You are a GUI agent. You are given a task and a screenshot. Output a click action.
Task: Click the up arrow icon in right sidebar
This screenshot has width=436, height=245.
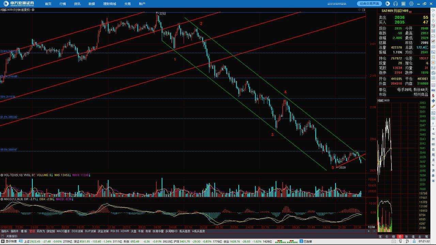[x=433, y=15]
